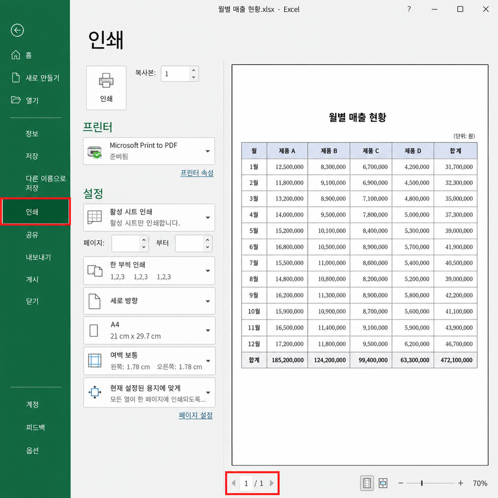
Task: Open the 페이지 설정 link
Action: tap(196, 415)
